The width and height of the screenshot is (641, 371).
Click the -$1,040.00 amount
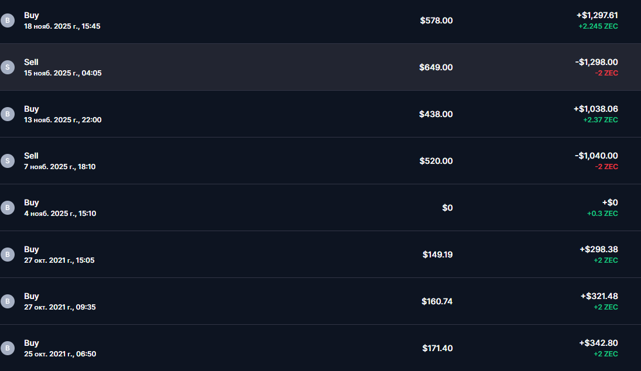point(597,156)
